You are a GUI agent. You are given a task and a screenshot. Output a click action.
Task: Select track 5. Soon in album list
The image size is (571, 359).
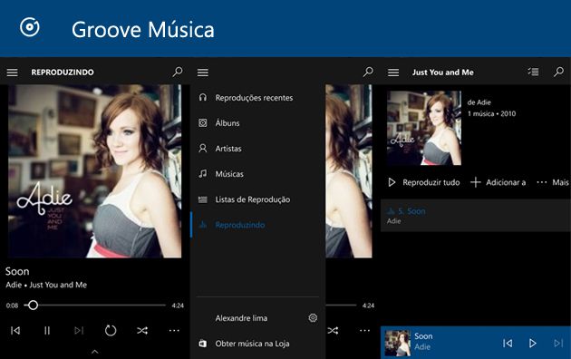[x=476, y=216]
